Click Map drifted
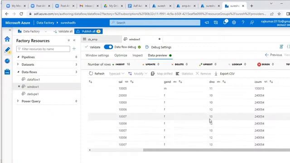Image resolution: width=290 pixels, height=163 pixels. [x=162, y=73]
